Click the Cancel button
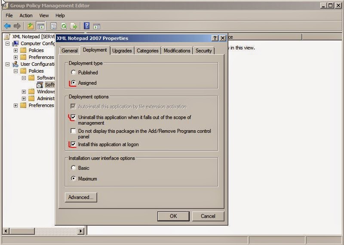The image size is (344, 245). click(x=208, y=216)
